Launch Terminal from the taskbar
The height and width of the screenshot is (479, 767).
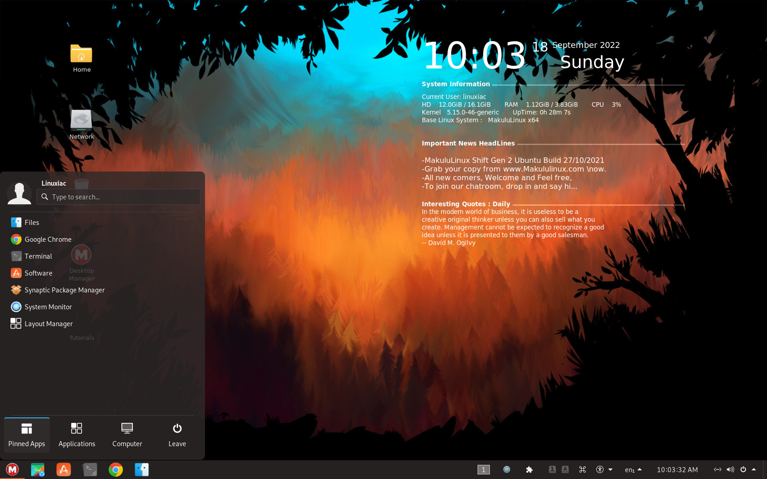click(90, 469)
